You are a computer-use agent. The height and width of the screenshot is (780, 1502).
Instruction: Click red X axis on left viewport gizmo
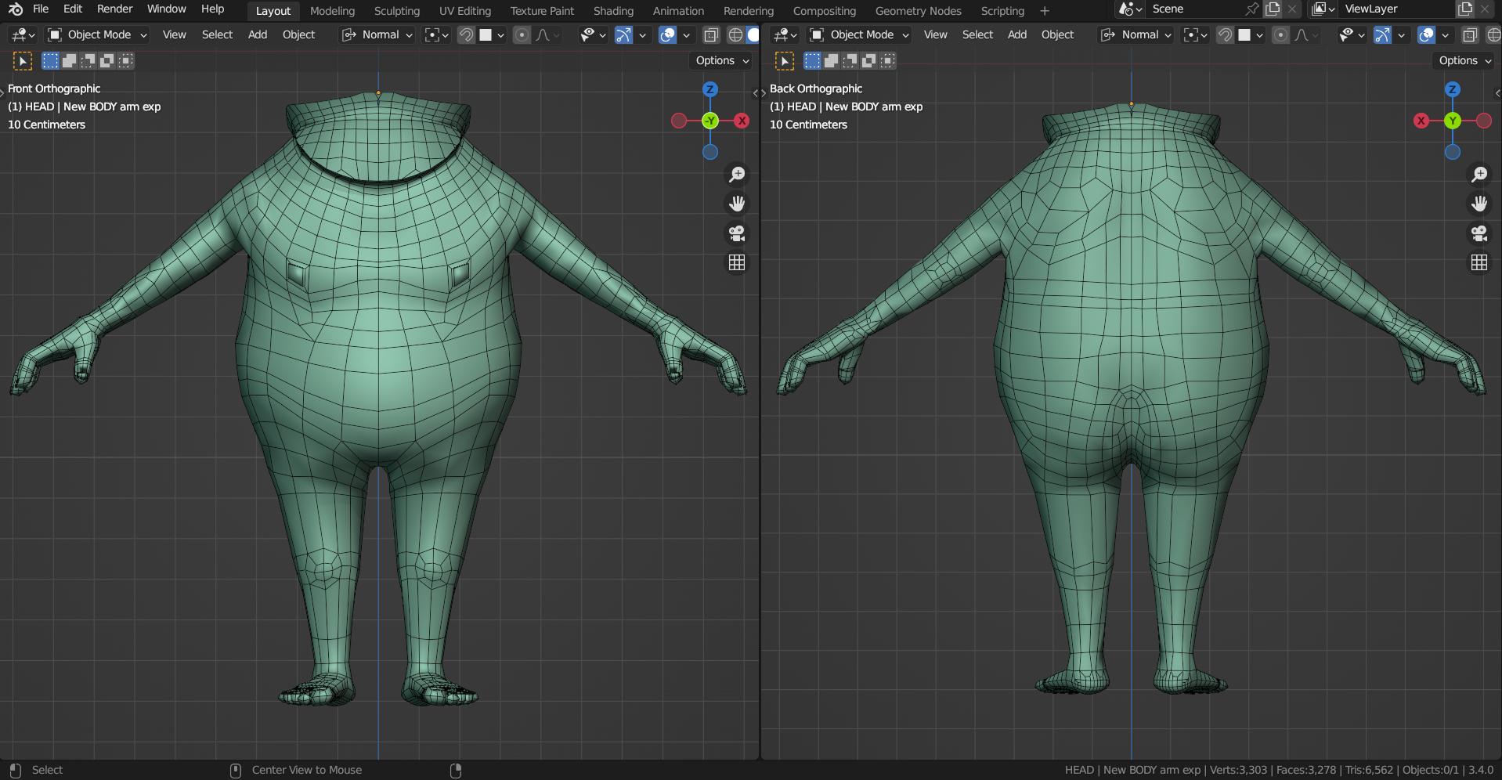coord(742,121)
